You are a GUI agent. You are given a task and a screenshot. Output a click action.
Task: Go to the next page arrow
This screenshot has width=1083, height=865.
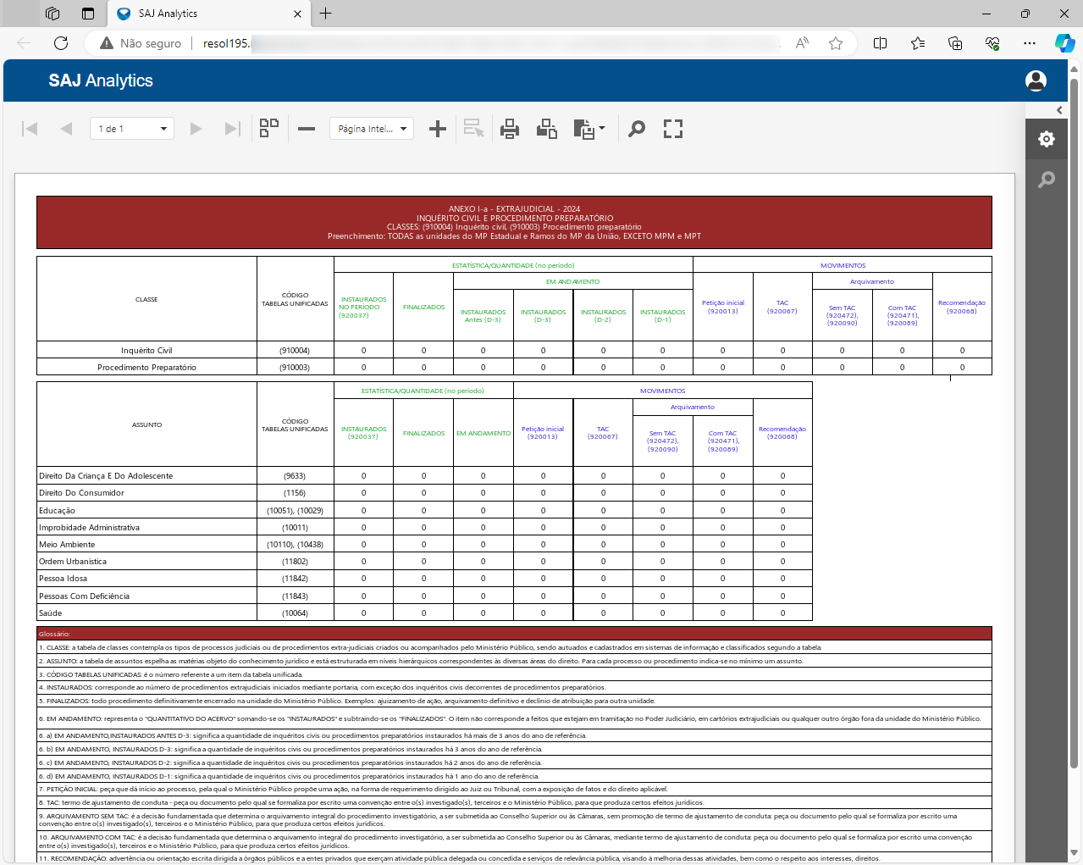tap(196, 129)
